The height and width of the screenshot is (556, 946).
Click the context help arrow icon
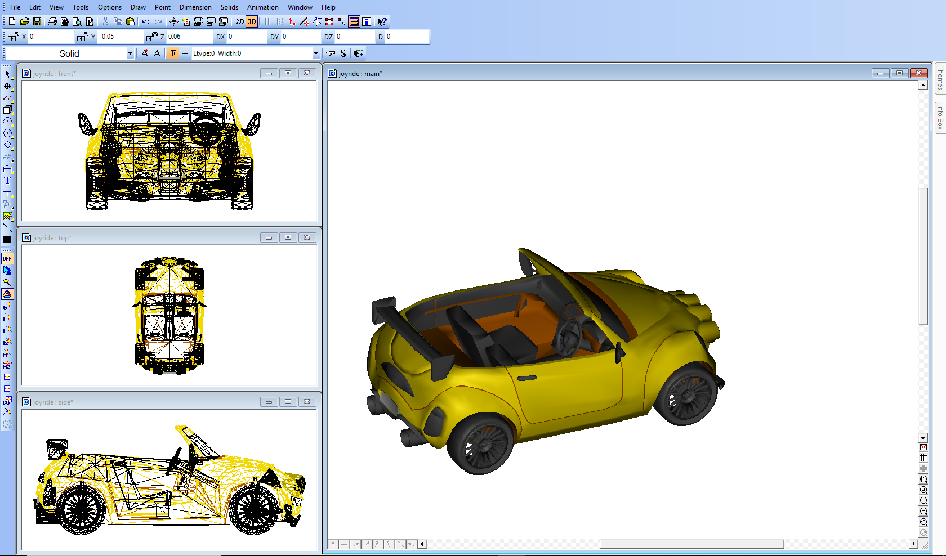pos(382,21)
